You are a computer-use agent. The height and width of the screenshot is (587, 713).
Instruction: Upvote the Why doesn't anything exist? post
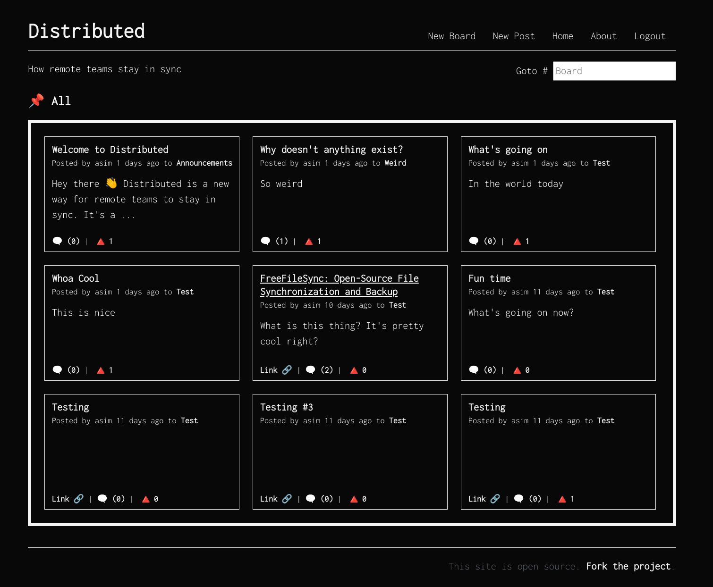308,241
